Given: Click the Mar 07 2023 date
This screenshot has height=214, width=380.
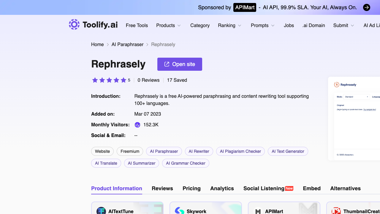Looking at the screenshot, I should [148, 114].
